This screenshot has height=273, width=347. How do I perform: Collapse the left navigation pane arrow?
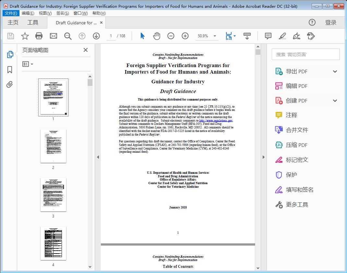(98, 157)
